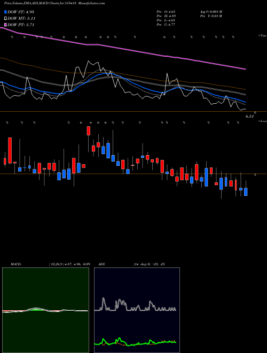Select the 'DOW MT: 5.11' legend label

pyautogui.click(x=21, y=19)
